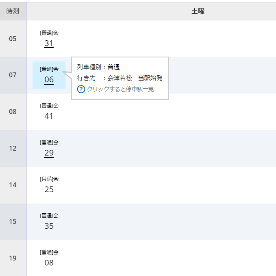Select the 15:35 departure minute

click(49, 226)
